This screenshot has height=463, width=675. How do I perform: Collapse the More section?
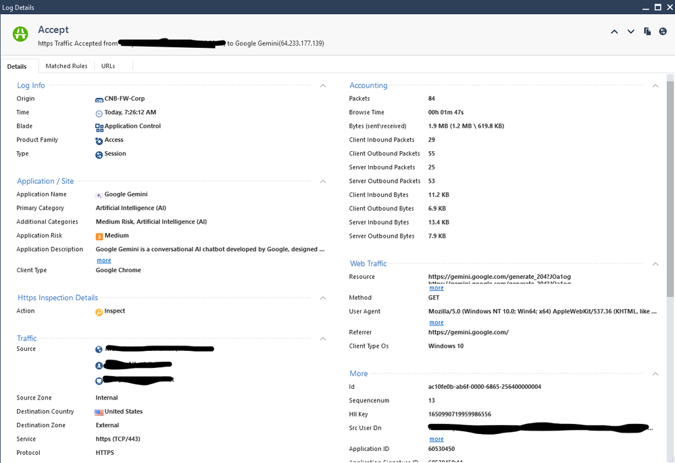pyautogui.click(x=655, y=374)
